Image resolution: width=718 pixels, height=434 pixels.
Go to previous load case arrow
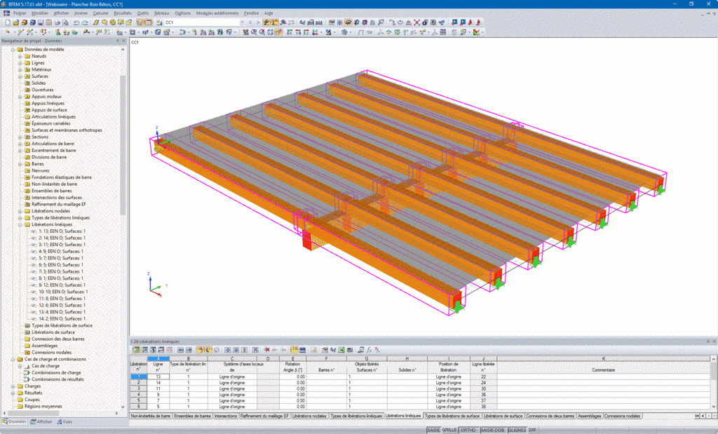coord(250,22)
